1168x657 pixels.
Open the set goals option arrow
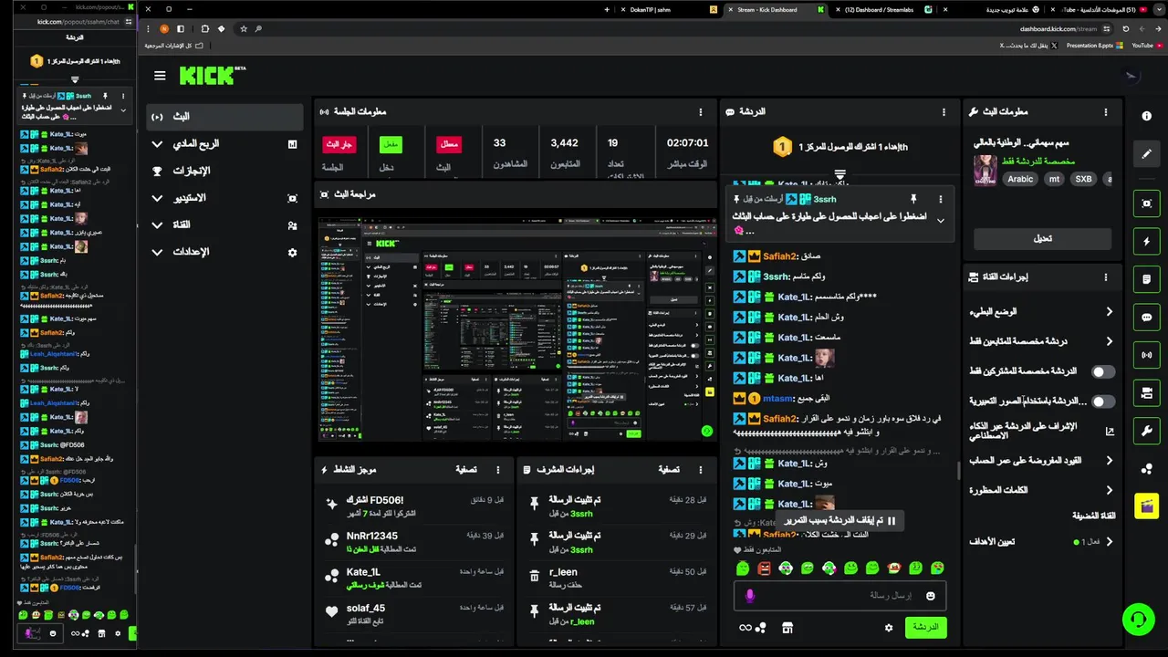point(1110,541)
